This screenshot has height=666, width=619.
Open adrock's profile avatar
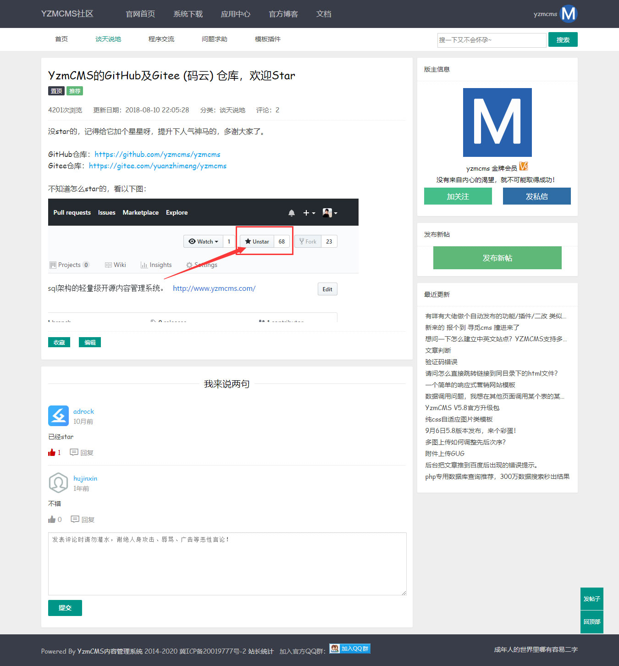(x=58, y=416)
